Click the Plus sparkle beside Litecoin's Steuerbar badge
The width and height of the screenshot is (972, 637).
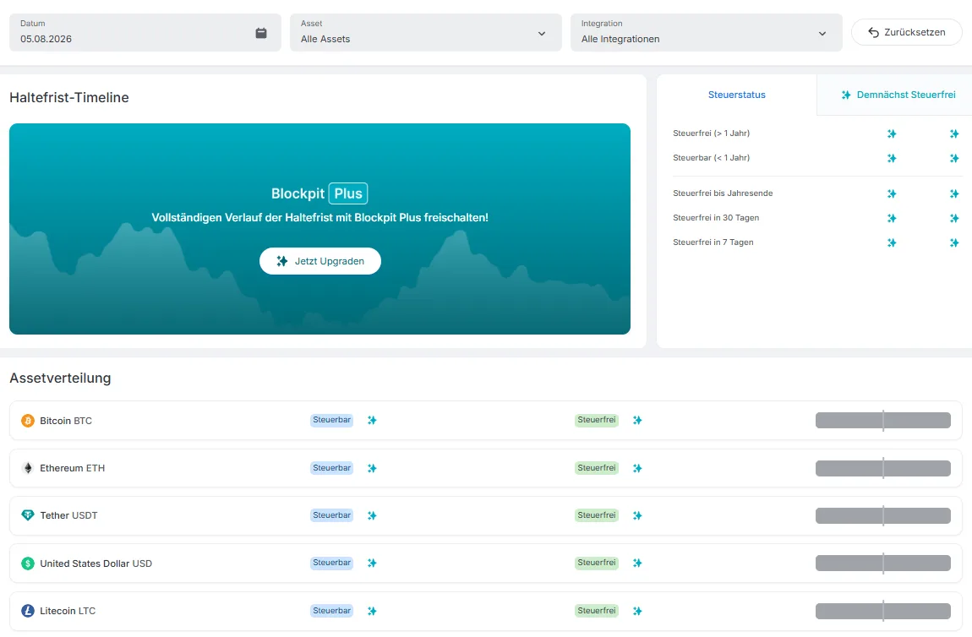pos(372,611)
